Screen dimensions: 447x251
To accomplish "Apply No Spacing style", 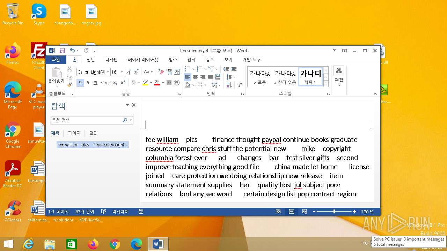I will click(285, 77).
